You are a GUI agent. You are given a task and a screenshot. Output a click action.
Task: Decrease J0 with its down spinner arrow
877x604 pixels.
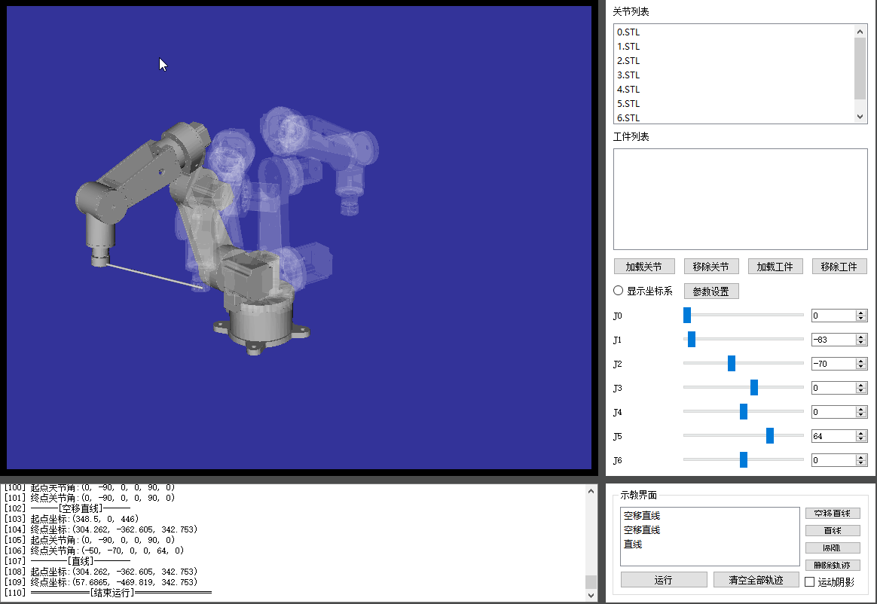[x=861, y=319]
